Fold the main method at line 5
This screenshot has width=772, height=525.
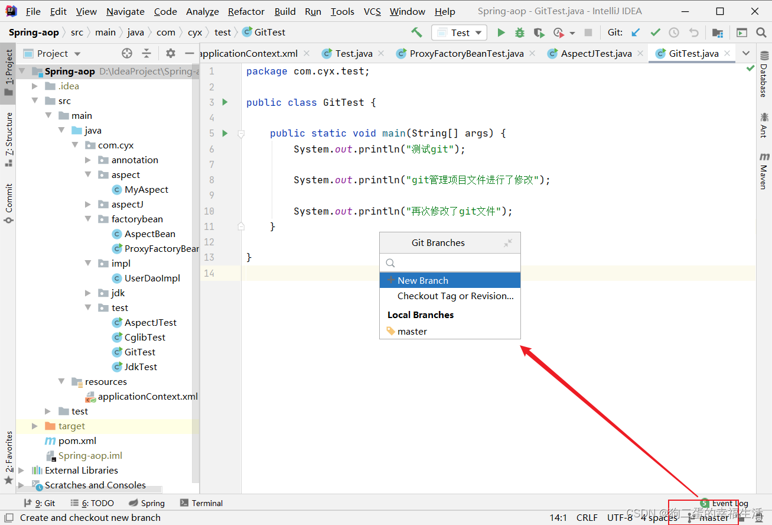click(x=241, y=134)
